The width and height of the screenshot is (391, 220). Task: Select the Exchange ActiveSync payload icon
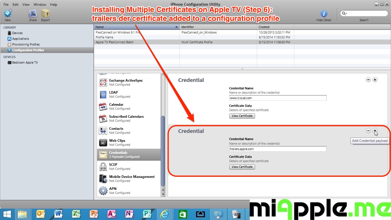coord(103,82)
